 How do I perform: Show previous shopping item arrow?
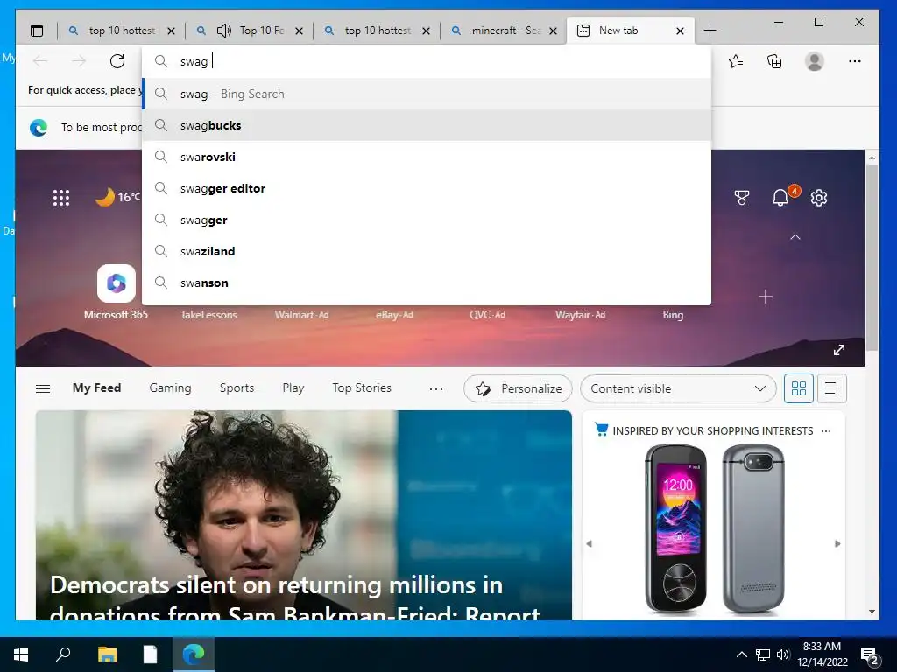pos(590,543)
